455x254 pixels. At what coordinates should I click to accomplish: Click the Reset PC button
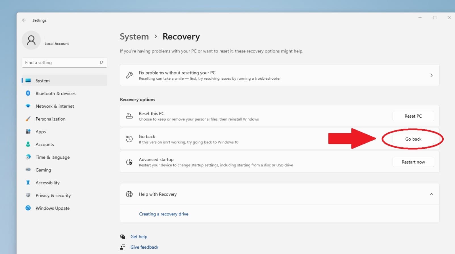[x=413, y=116]
